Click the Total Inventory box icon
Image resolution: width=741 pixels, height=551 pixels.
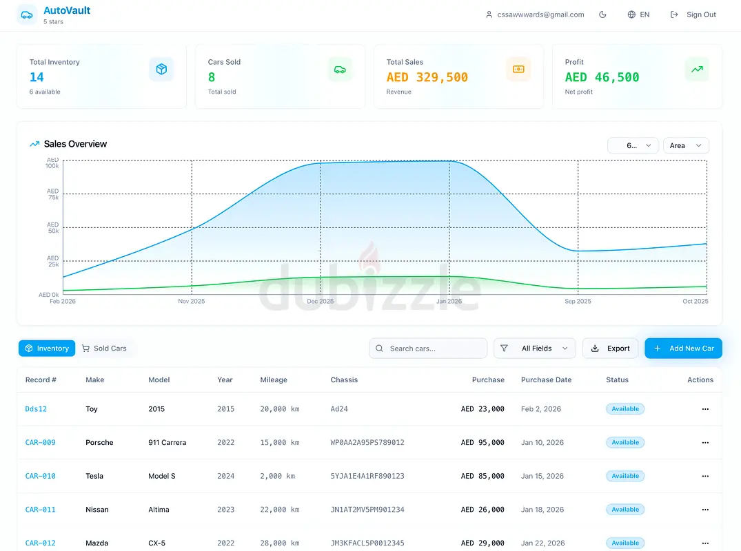tap(161, 69)
